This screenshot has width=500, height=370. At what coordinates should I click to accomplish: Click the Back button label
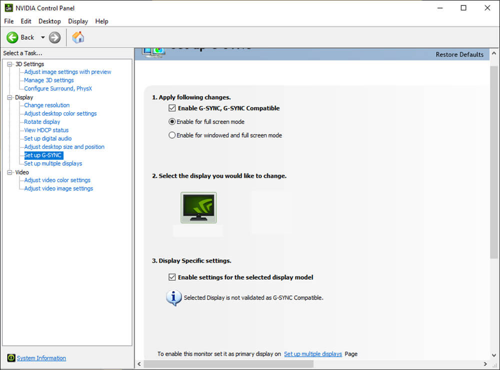[x=27, y=37]
